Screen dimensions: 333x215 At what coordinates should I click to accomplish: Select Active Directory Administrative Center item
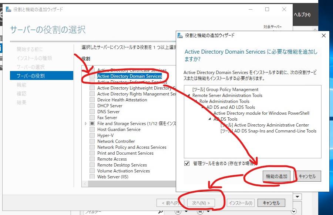click(265, 125)
